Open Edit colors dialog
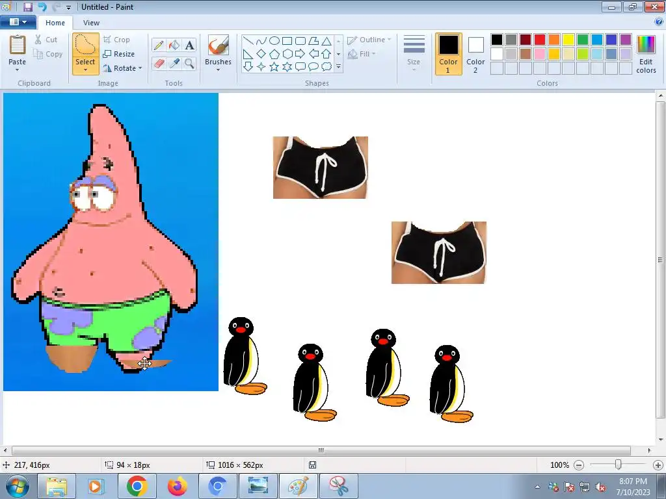Screen dimensions: 666x499 point(646,55)
